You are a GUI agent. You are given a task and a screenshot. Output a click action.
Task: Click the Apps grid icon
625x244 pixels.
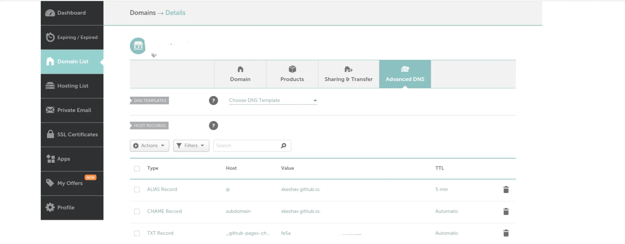(50, 159)
